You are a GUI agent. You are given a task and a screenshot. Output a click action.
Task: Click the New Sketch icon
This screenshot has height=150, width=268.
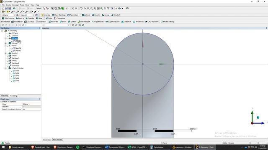pos(36,15)
